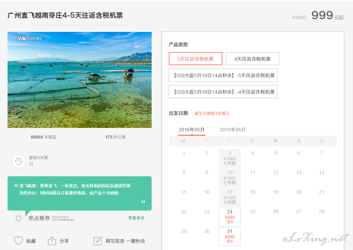
Task: Click calendar date 1
Action: point(184,153)
